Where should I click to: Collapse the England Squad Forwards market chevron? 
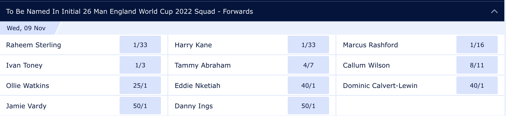(x=494, y=12)
